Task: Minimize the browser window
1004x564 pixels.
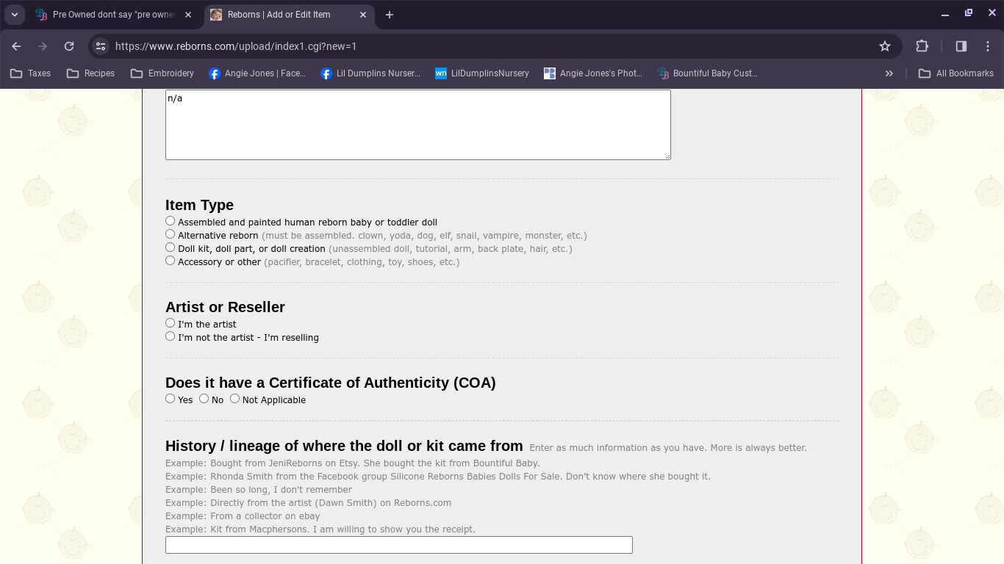Action: [945, 14]
